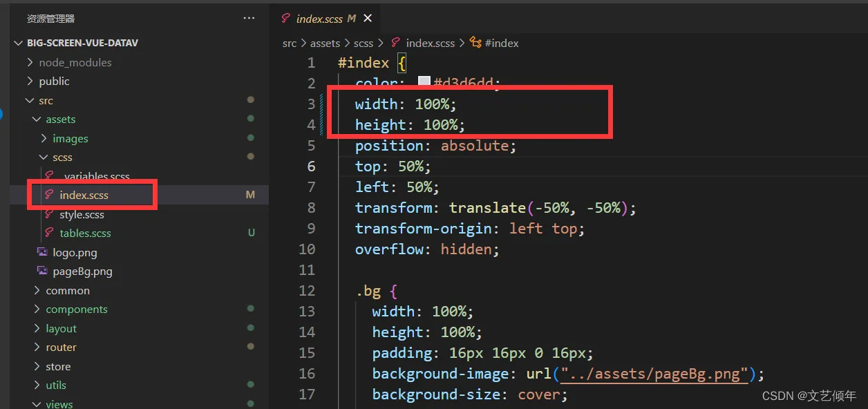Click the 'transform: translate(-50%, -50%);' line
Screen dimensions: 868x409
(496, 208)
